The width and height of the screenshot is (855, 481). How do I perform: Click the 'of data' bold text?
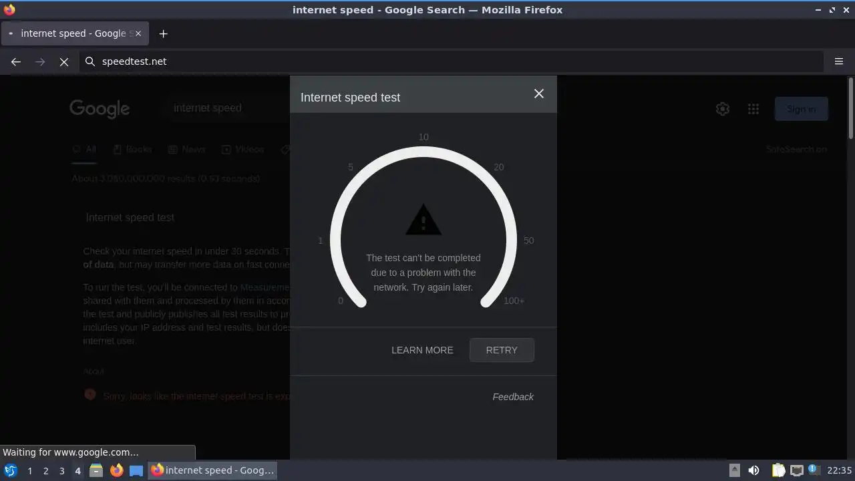coord(98,265)
